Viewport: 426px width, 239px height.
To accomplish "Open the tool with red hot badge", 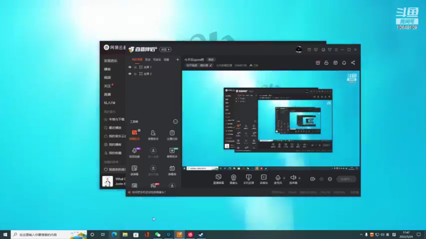I will click(154, 185).
